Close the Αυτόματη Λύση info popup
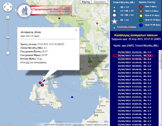Viewport: 162px width, 126px height. 76,30
